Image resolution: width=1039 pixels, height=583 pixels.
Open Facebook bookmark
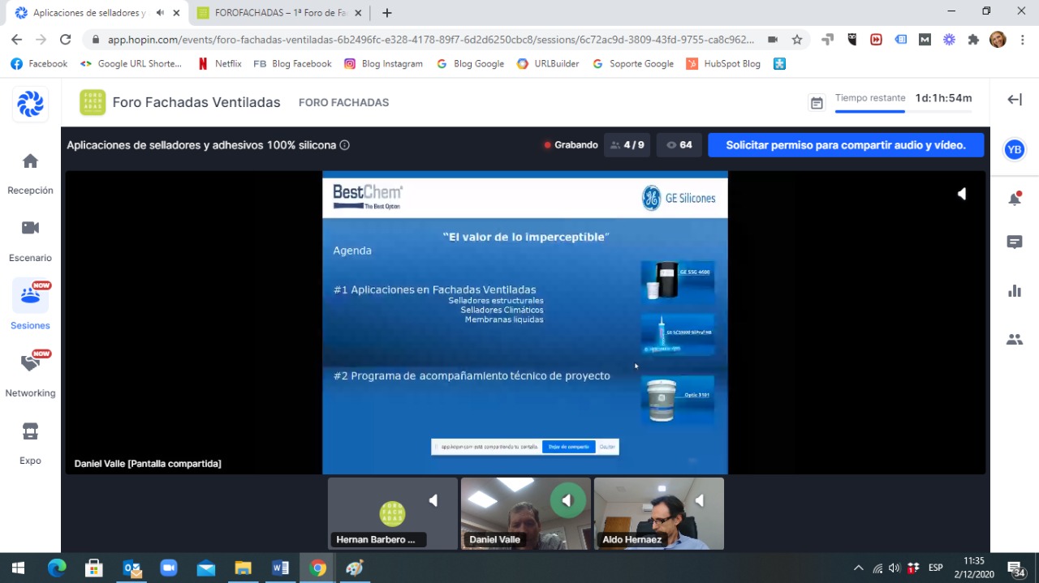pos(40,63)
